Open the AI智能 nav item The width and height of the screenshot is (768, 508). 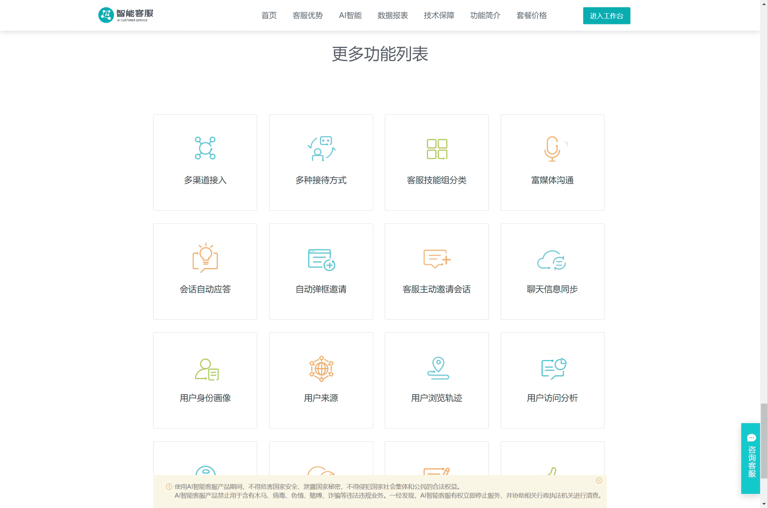click(350, 16)
